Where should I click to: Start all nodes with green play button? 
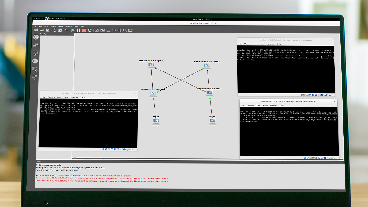click(x=73, y=30)
